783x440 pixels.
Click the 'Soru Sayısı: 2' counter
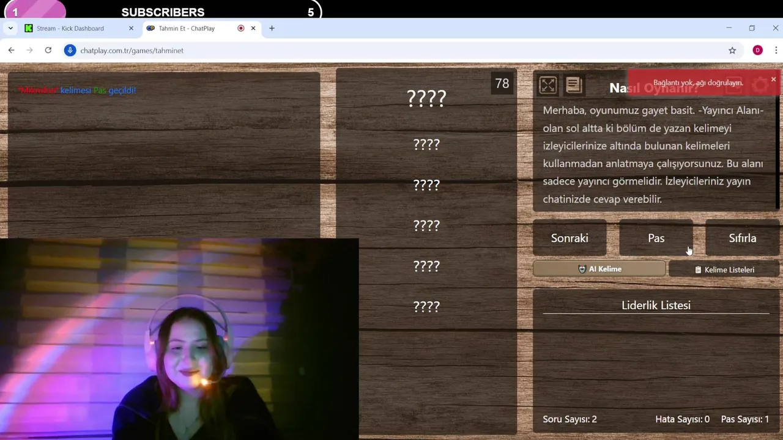(x=570, y=419)
